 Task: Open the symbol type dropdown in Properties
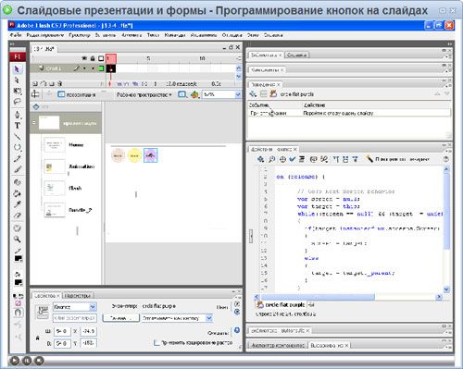coord(75,307)
